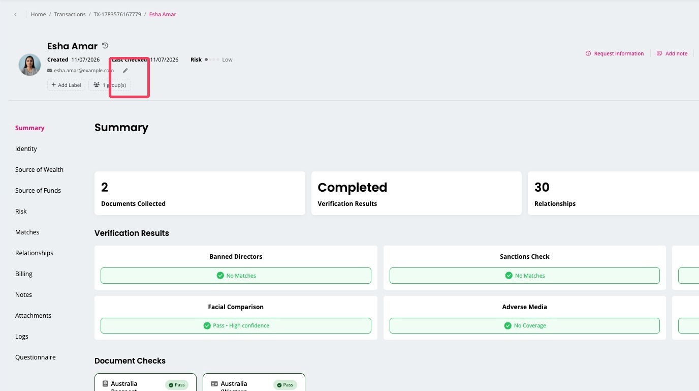Click the Document Checks heading
The width and height of the screenshot is (699, 391).
[x=130, y=361]
